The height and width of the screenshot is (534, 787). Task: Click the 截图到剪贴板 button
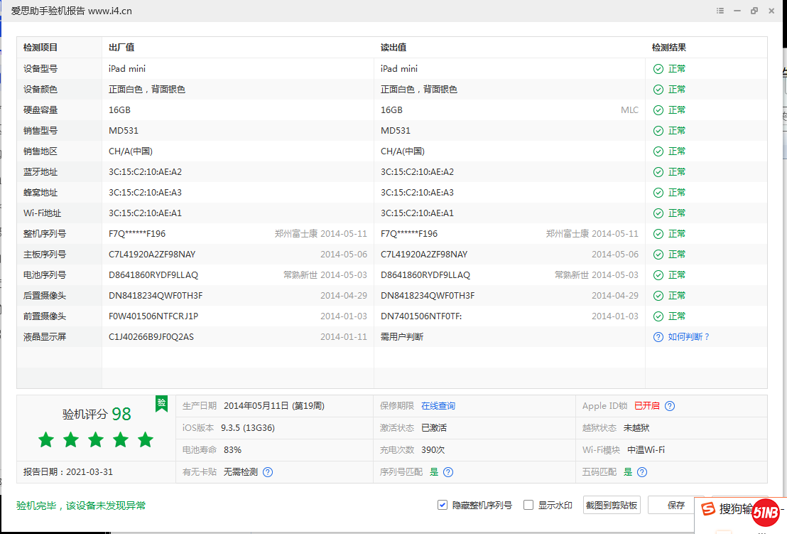click(612, 505)
